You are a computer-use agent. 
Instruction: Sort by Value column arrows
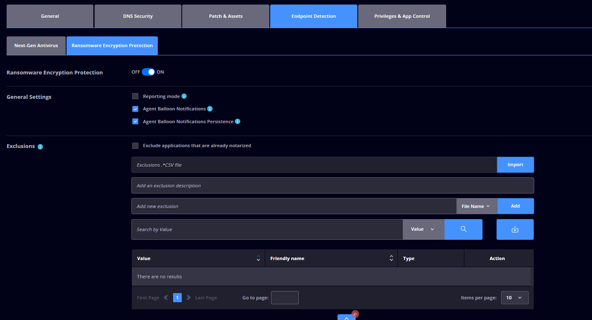(258, 258)
